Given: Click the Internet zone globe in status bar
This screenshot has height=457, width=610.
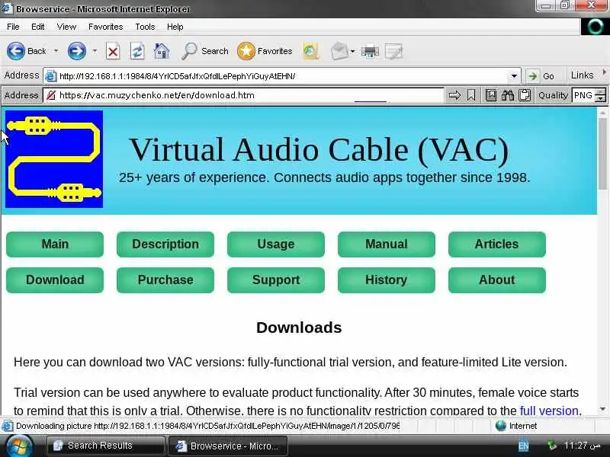Looking at the screenshot, I should [x=501, y=426].
